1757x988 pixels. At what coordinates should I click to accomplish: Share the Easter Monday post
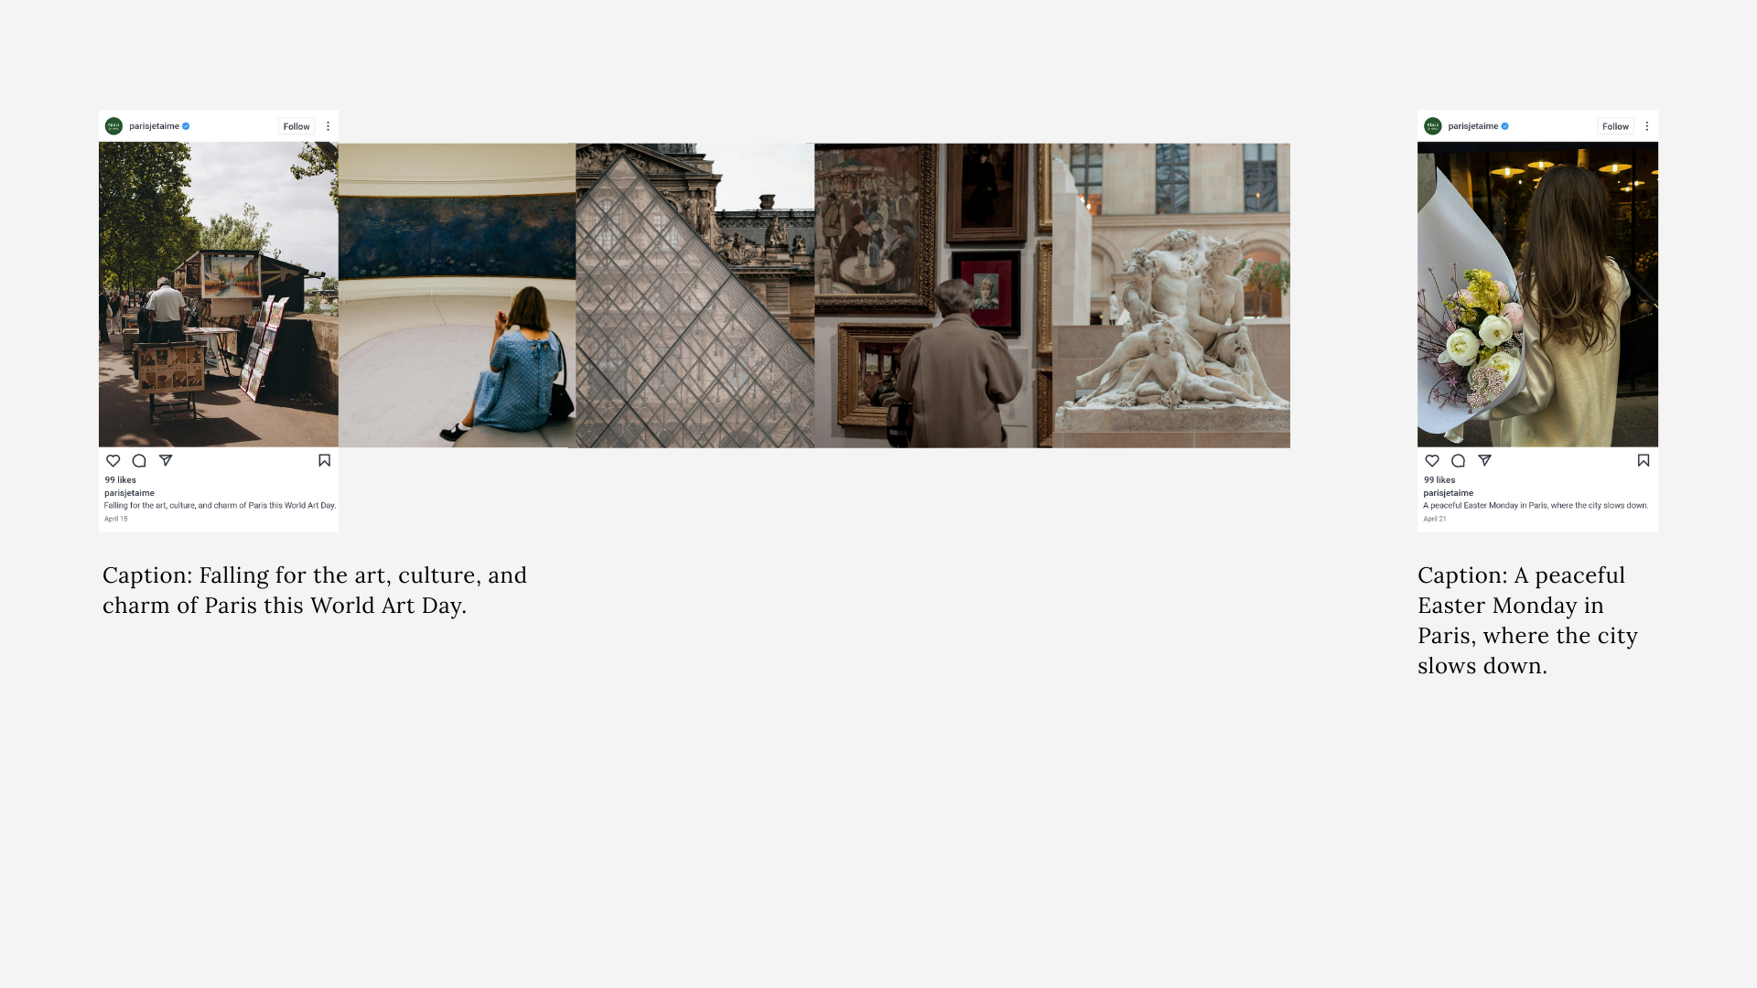pyautogui.click(x=1484, y=460)
